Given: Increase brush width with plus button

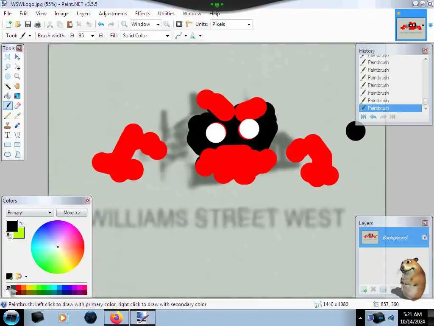Looking at the screenshot, I should (101, 36).
